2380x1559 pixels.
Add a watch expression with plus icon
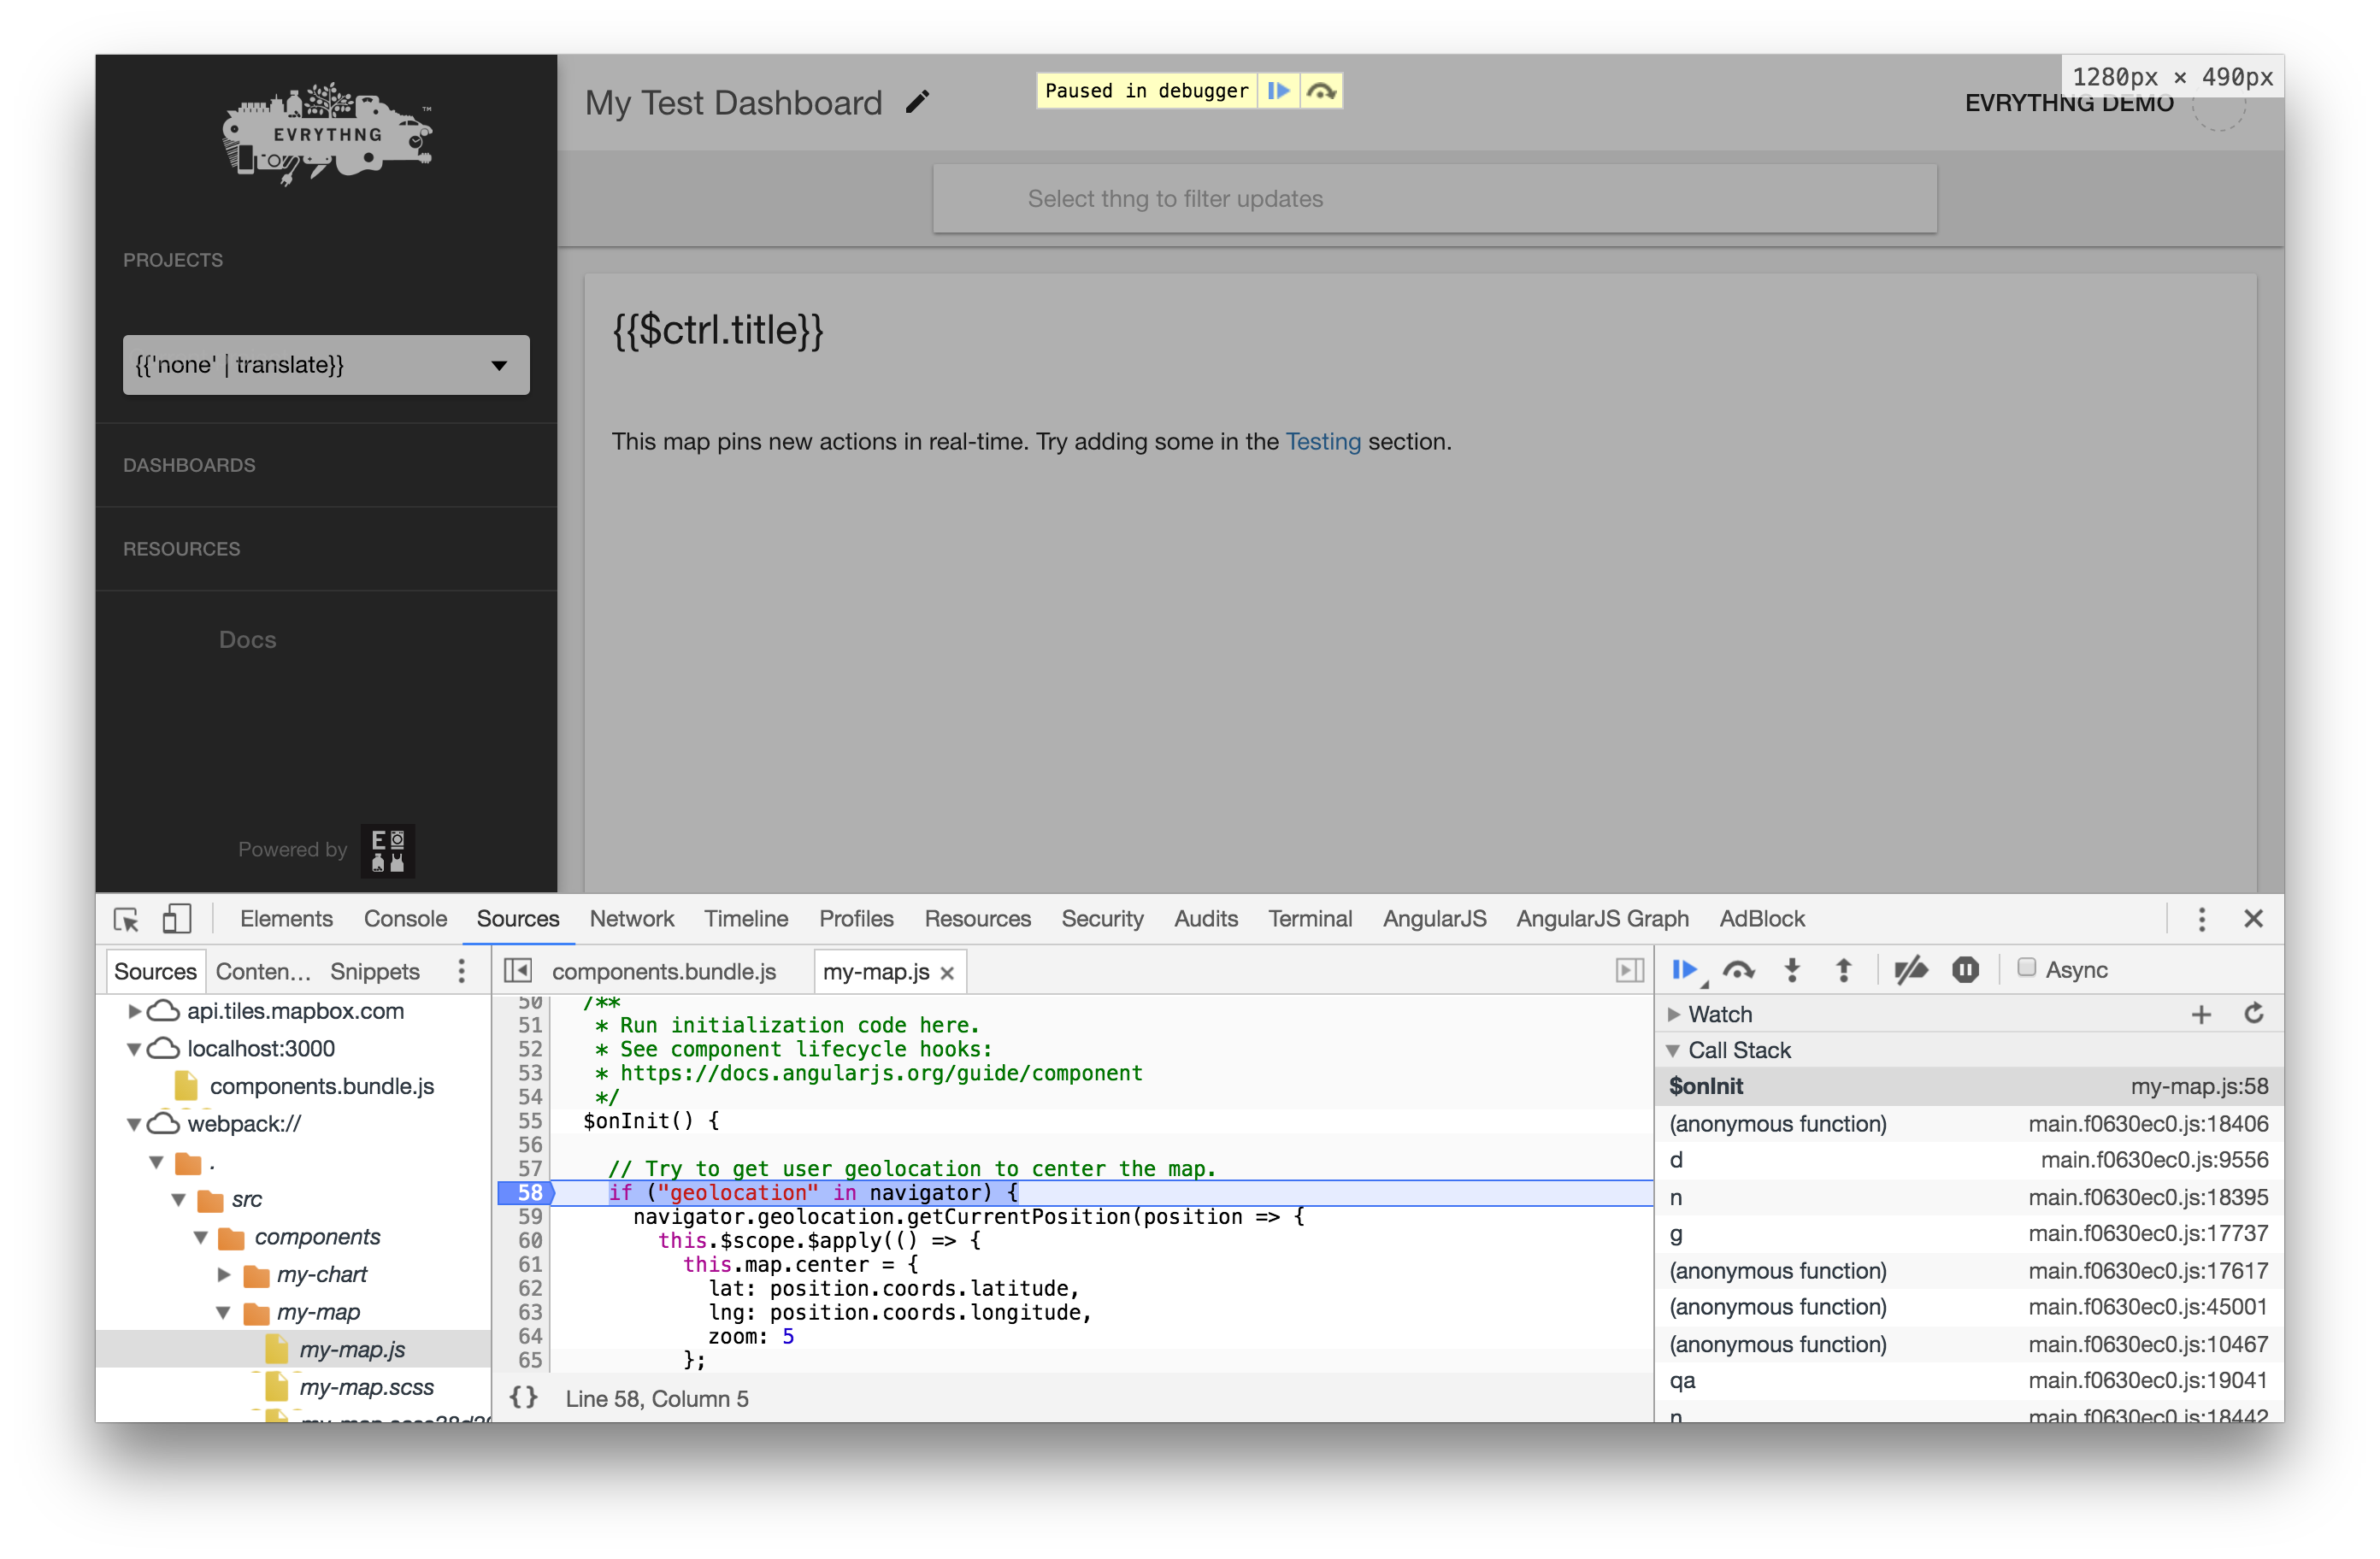[x=2200, y=1014]
